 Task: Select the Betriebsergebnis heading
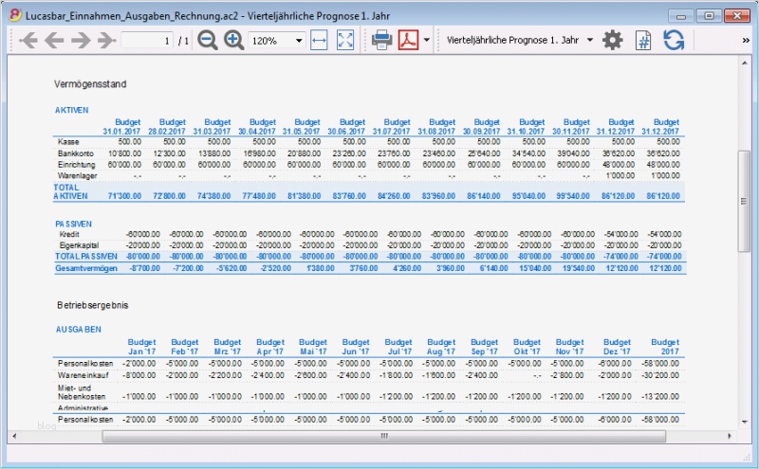click(92, 305)
